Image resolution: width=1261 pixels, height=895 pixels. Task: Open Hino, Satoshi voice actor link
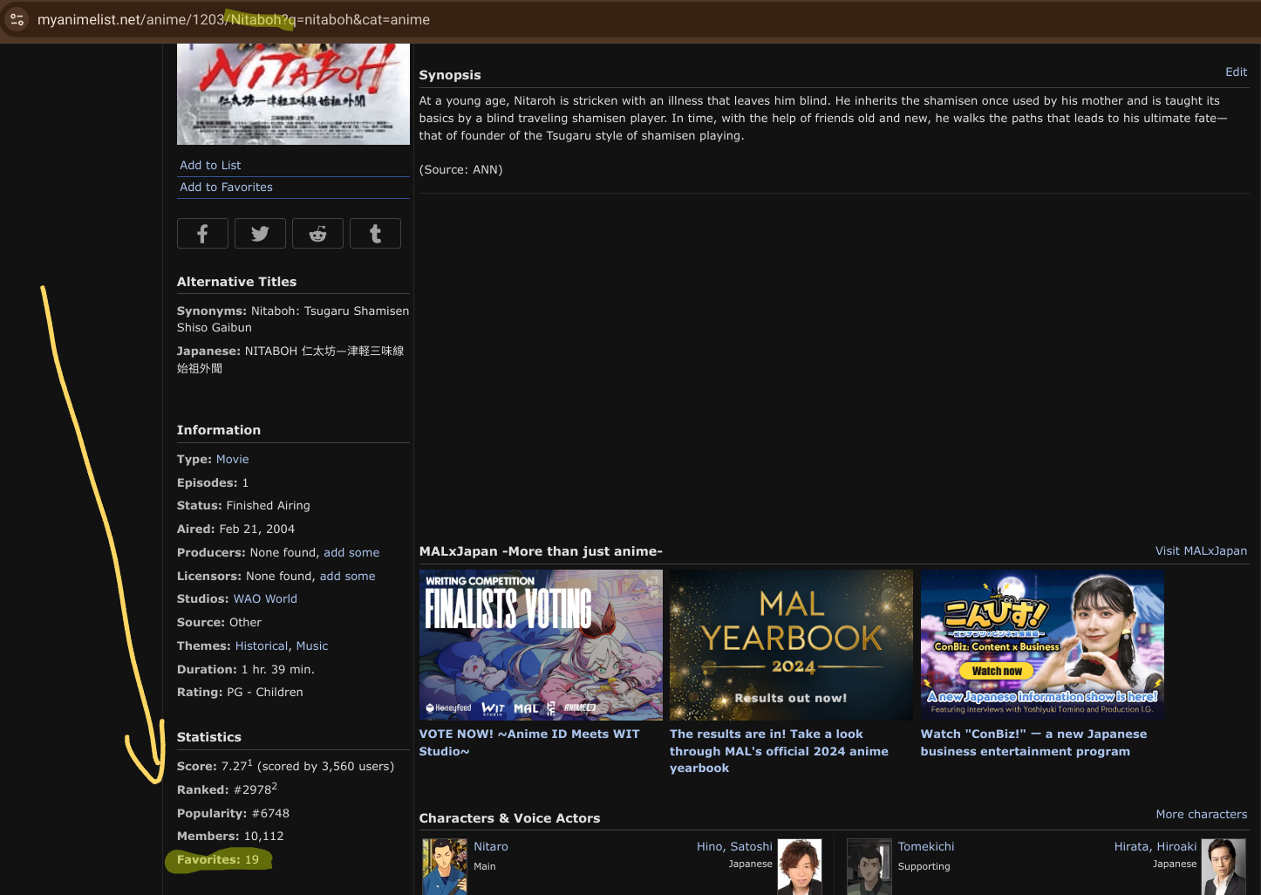tap(734, 846)
